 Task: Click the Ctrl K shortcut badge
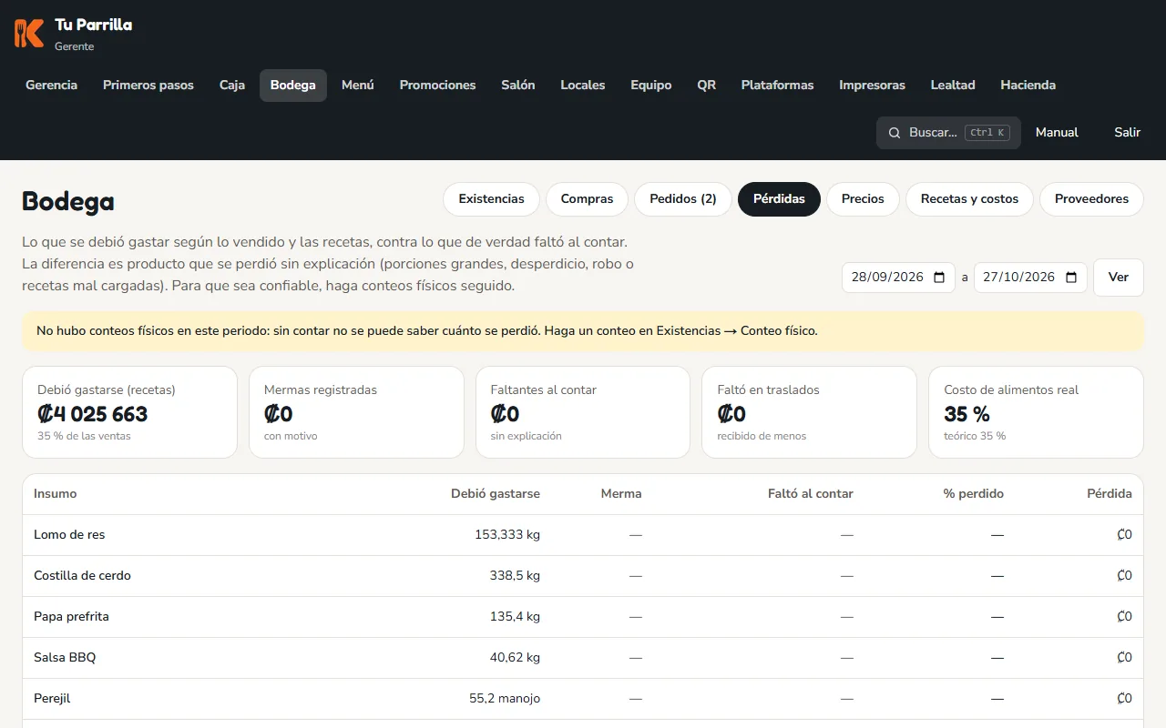(x=987, y=133)
